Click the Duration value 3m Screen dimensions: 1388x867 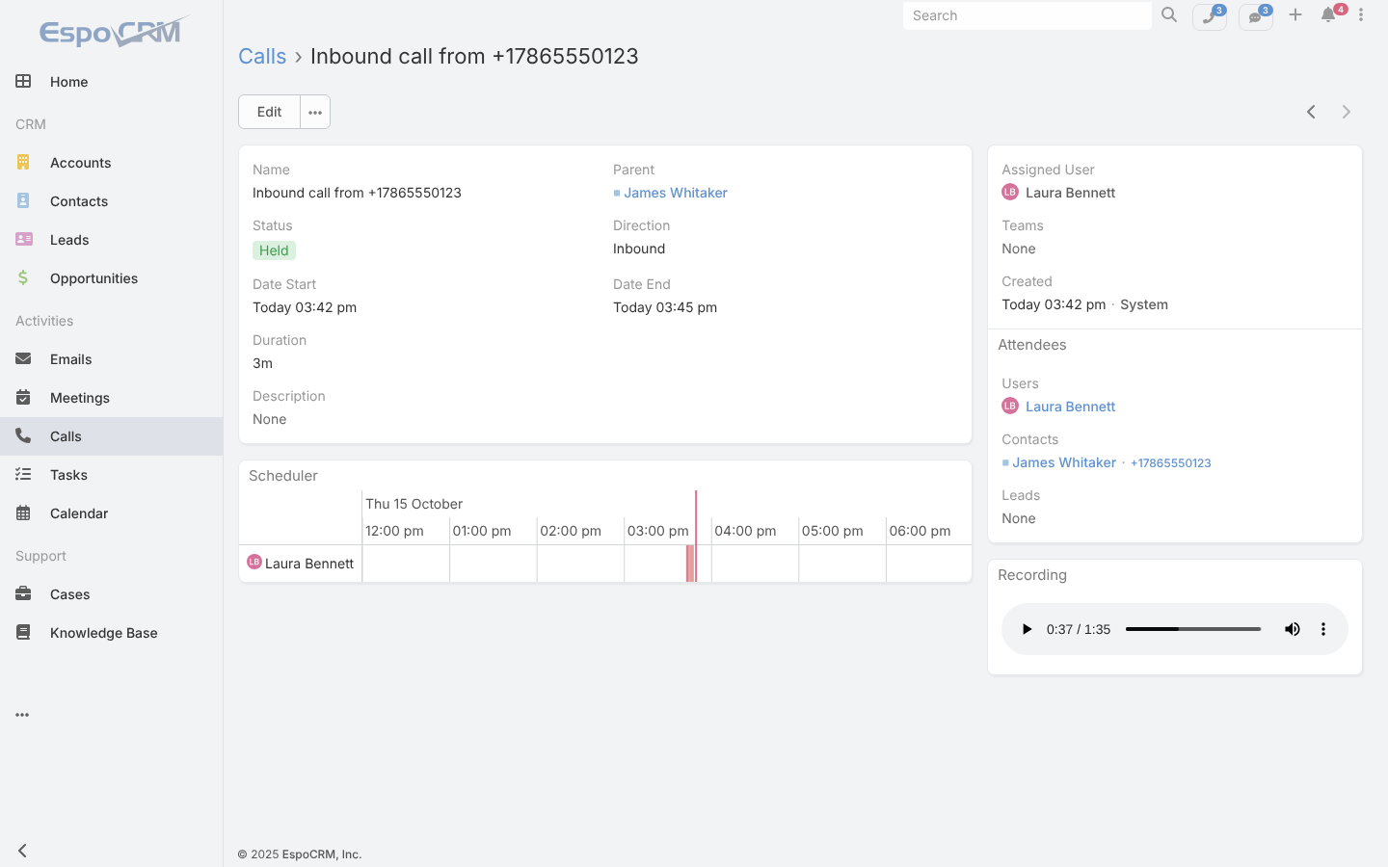click(262, 363)
